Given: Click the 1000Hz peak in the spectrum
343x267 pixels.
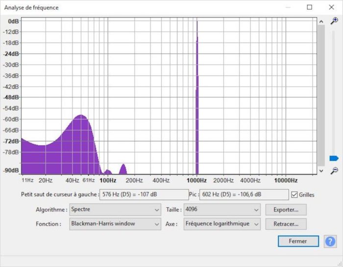Looking at the screenshot, I should click(x=197, y=96).
